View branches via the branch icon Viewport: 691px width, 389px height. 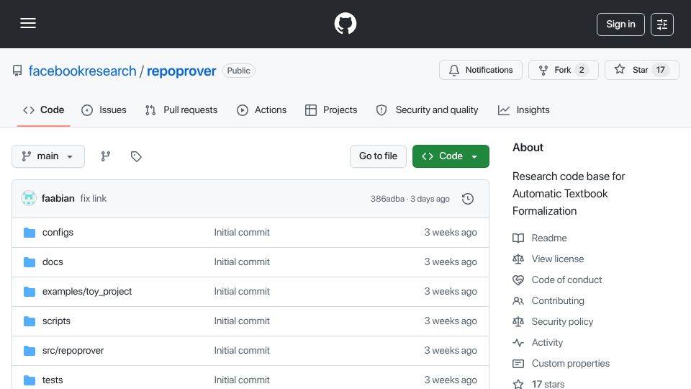point(105,156)
